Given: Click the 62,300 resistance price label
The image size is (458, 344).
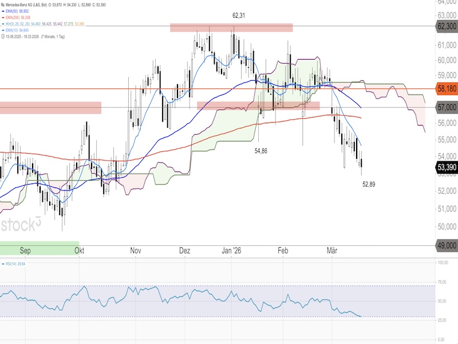Looking at the screenshot, I should coord(445,26).
